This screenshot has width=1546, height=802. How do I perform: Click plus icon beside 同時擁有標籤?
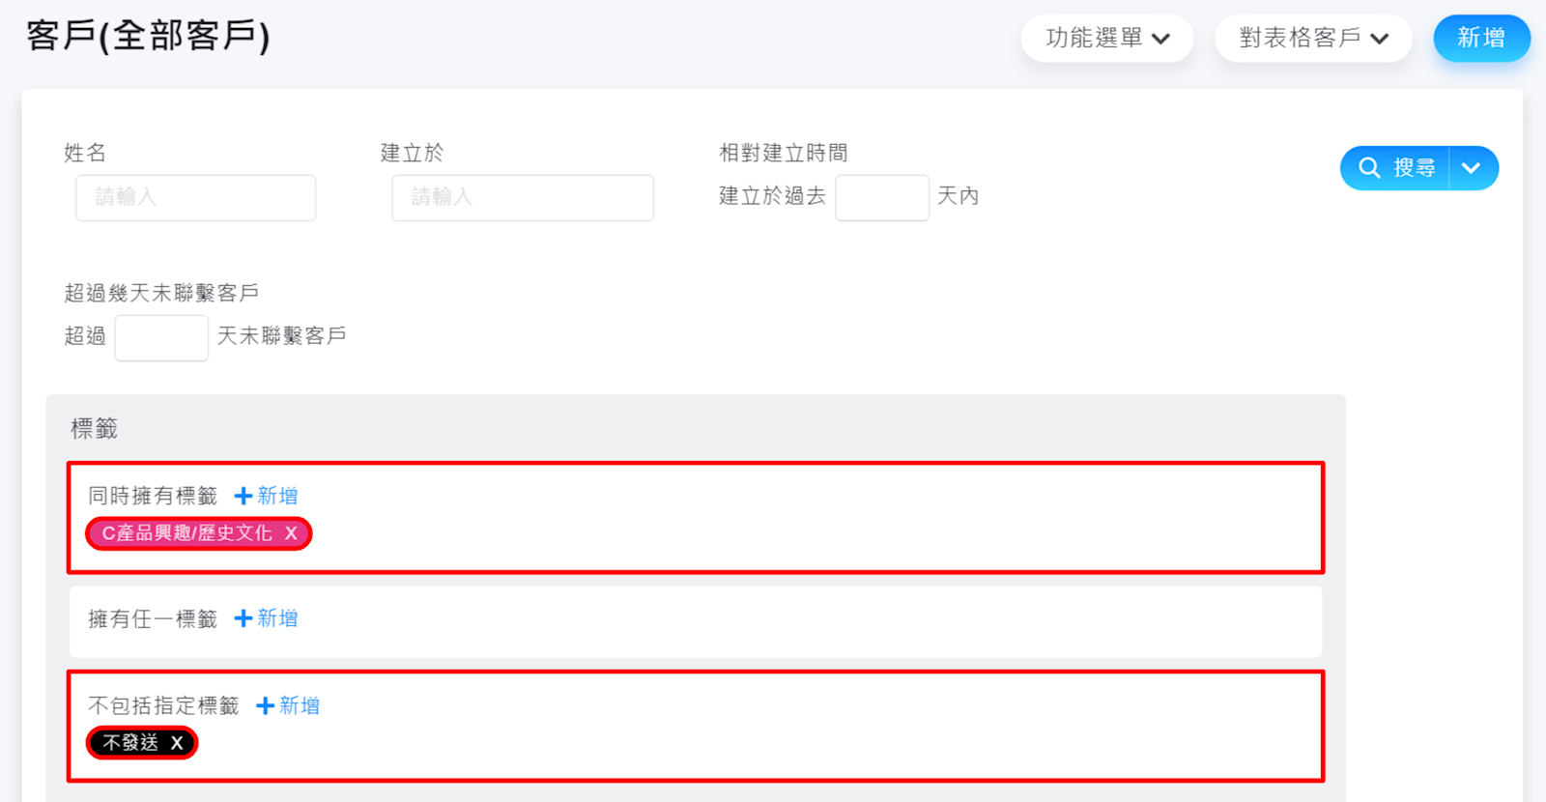(x=243, y=497)
